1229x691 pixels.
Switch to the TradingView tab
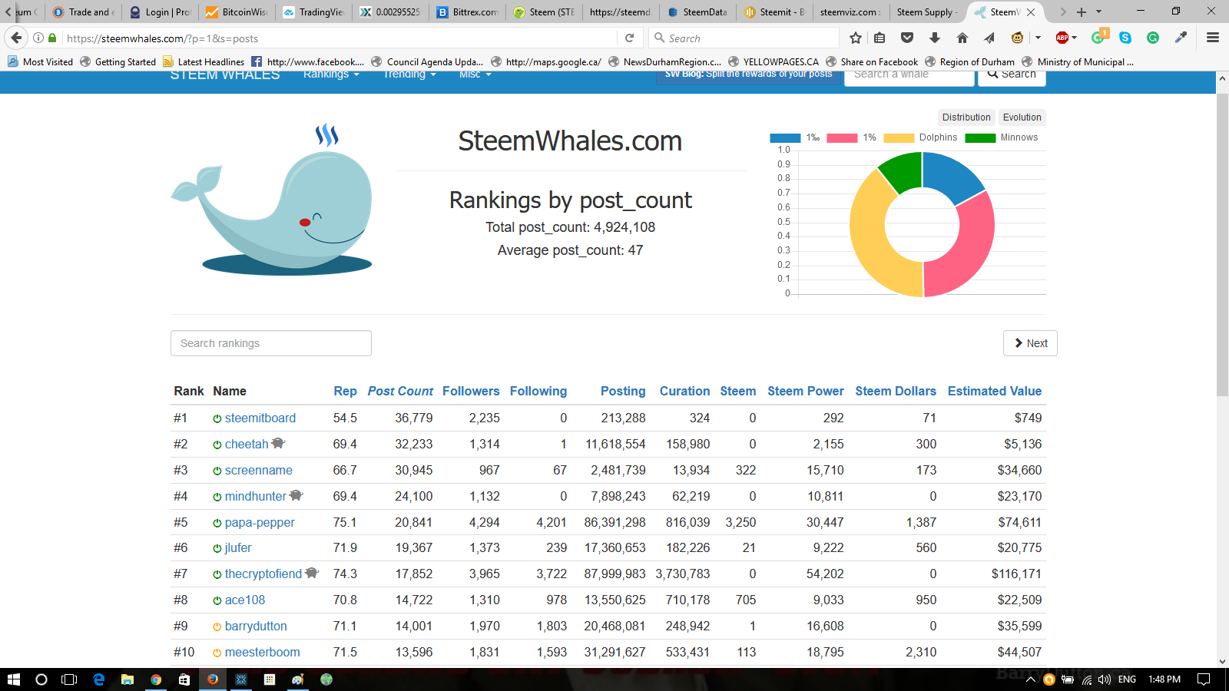point(313,12)
